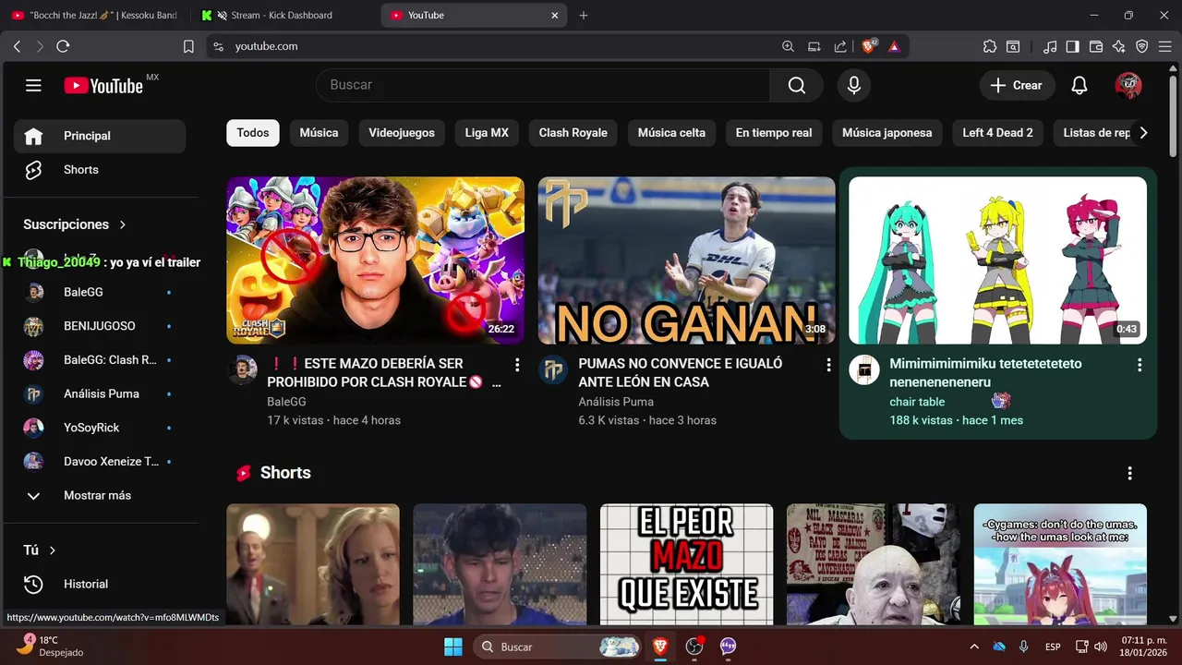Open BaleGG: Clash R... subscription

tap(100, 359)
